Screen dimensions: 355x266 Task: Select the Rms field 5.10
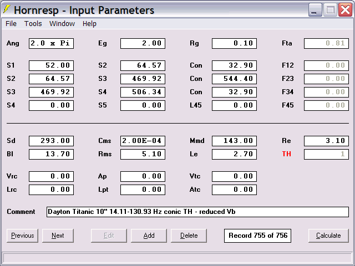143,154
